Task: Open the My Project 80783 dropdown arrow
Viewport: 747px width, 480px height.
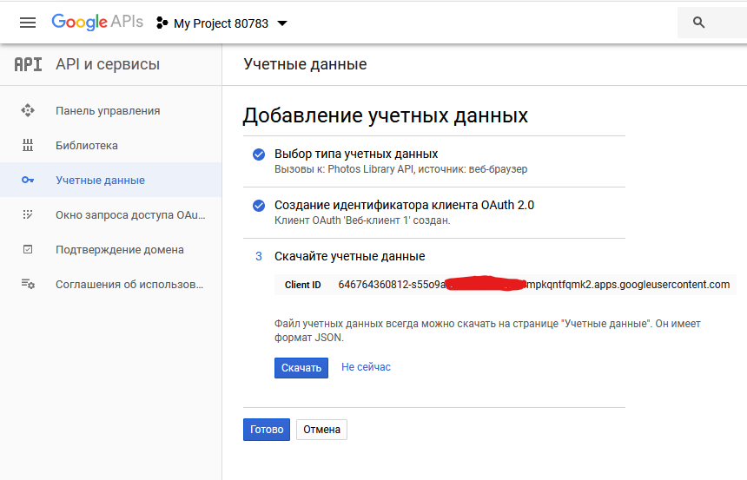Action: [282, 23]
